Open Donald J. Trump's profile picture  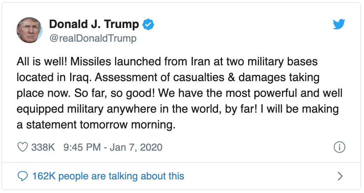(x=29, y=30)
